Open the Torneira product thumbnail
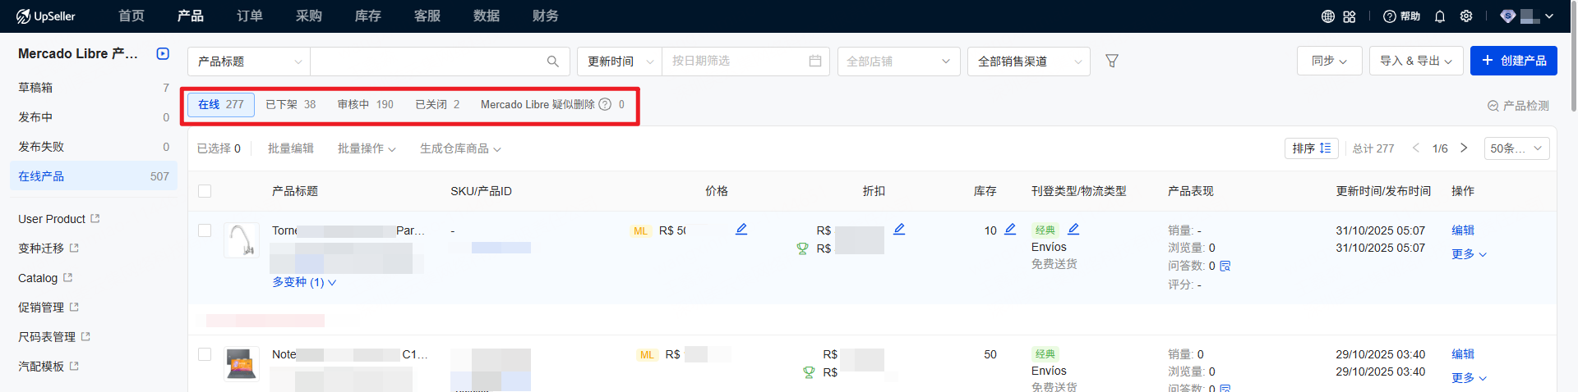Screen dimensions: 1578x392 coord(242,240)
